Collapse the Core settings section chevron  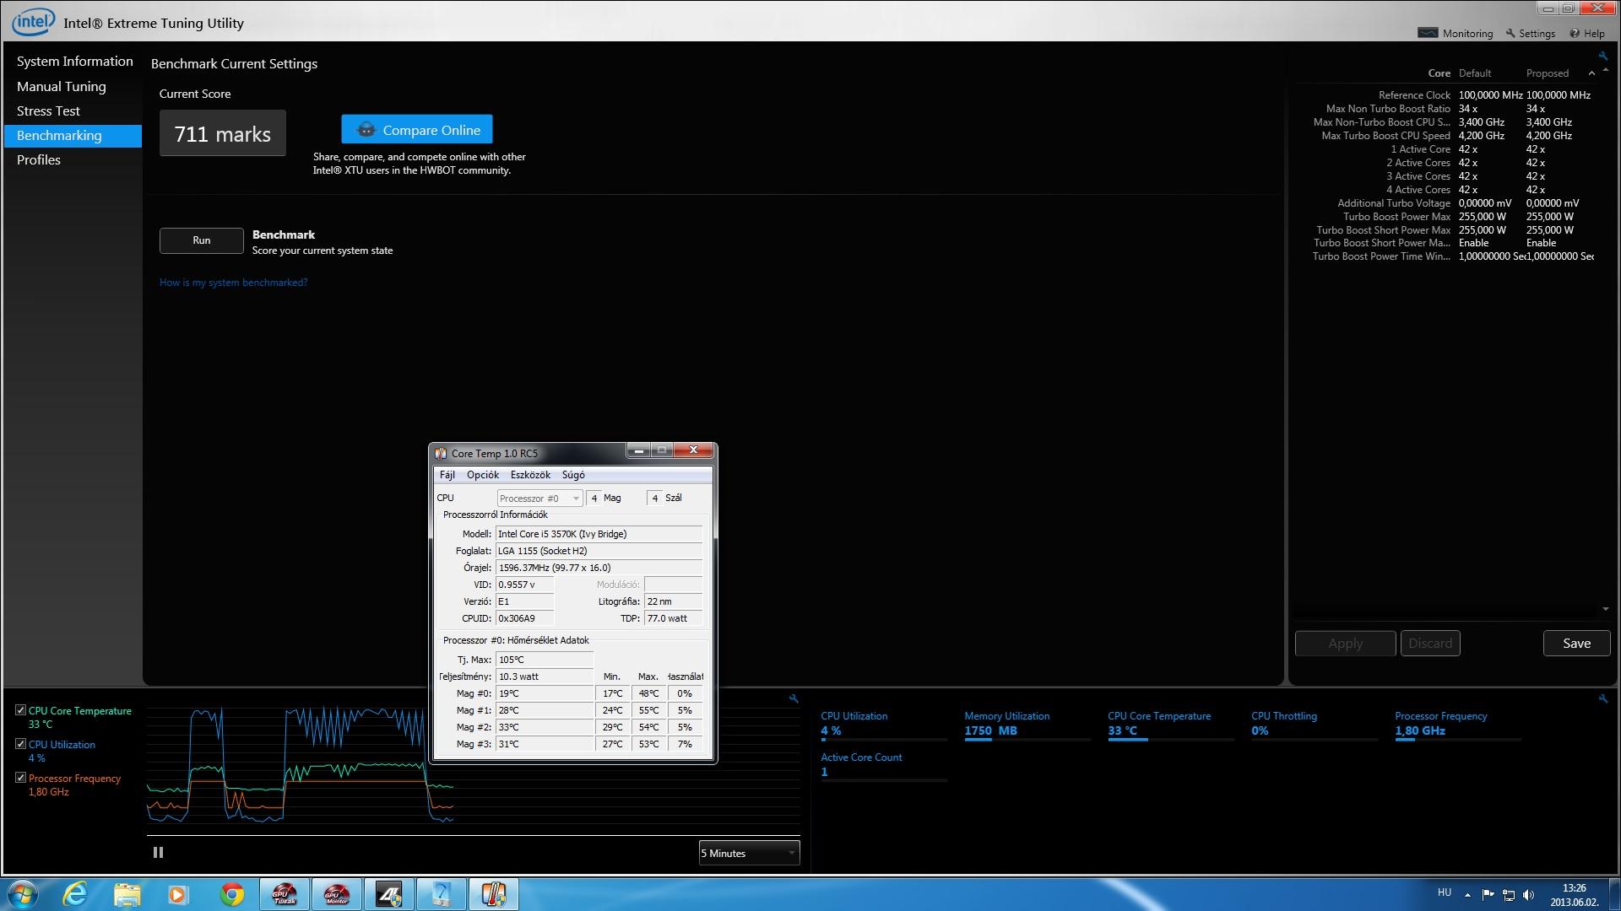click(1591, 73)
